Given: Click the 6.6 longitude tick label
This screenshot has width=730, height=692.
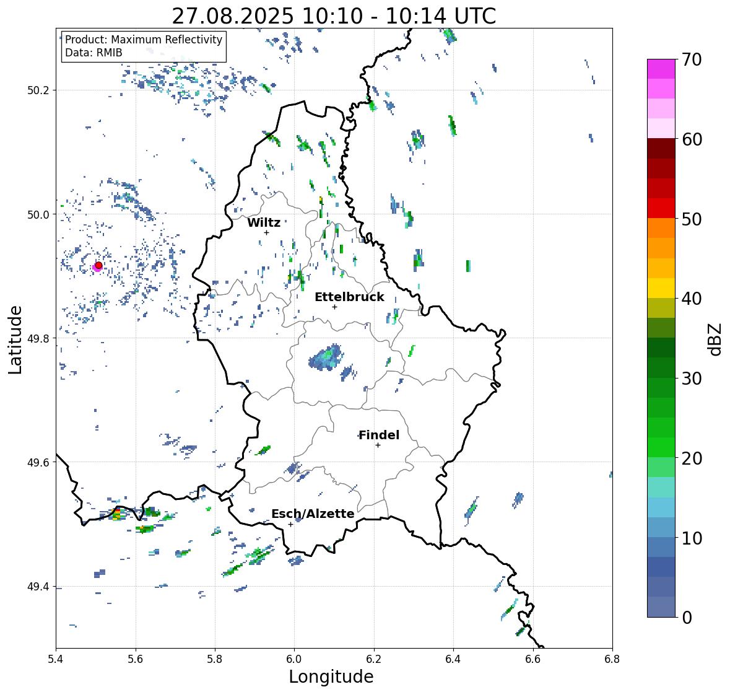Looking at the screenshot, I should pyautogui.click(x=533, y=659).
